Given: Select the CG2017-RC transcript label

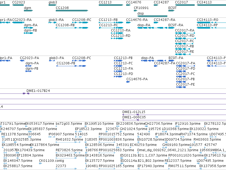Looking at the screenshot, I should pos(185,41).
